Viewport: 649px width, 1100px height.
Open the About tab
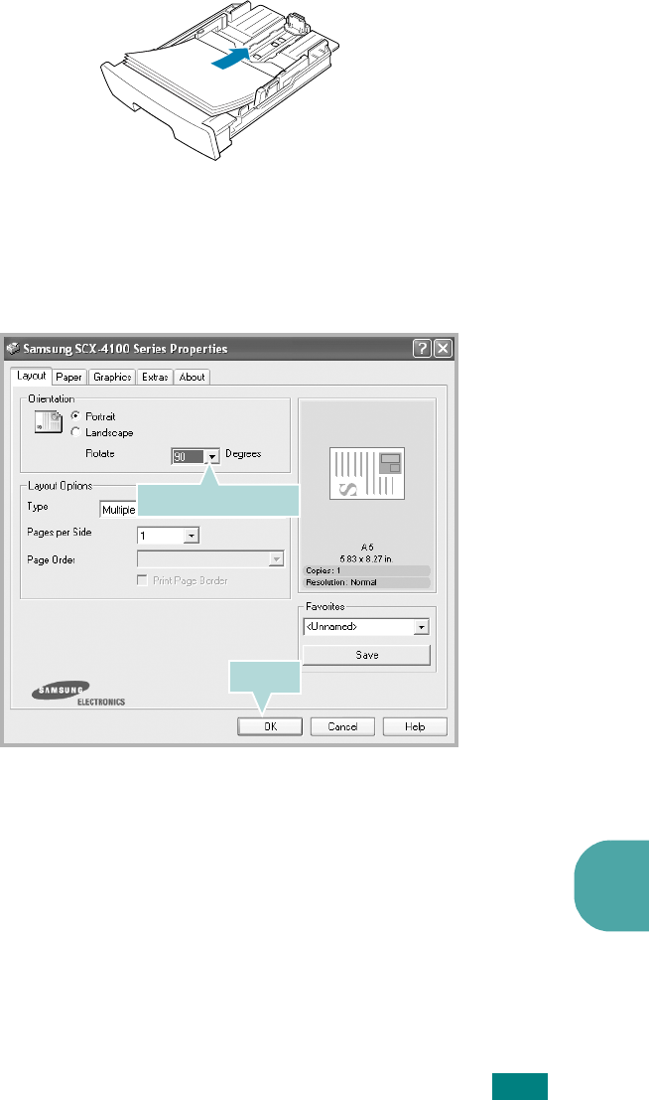193,377
